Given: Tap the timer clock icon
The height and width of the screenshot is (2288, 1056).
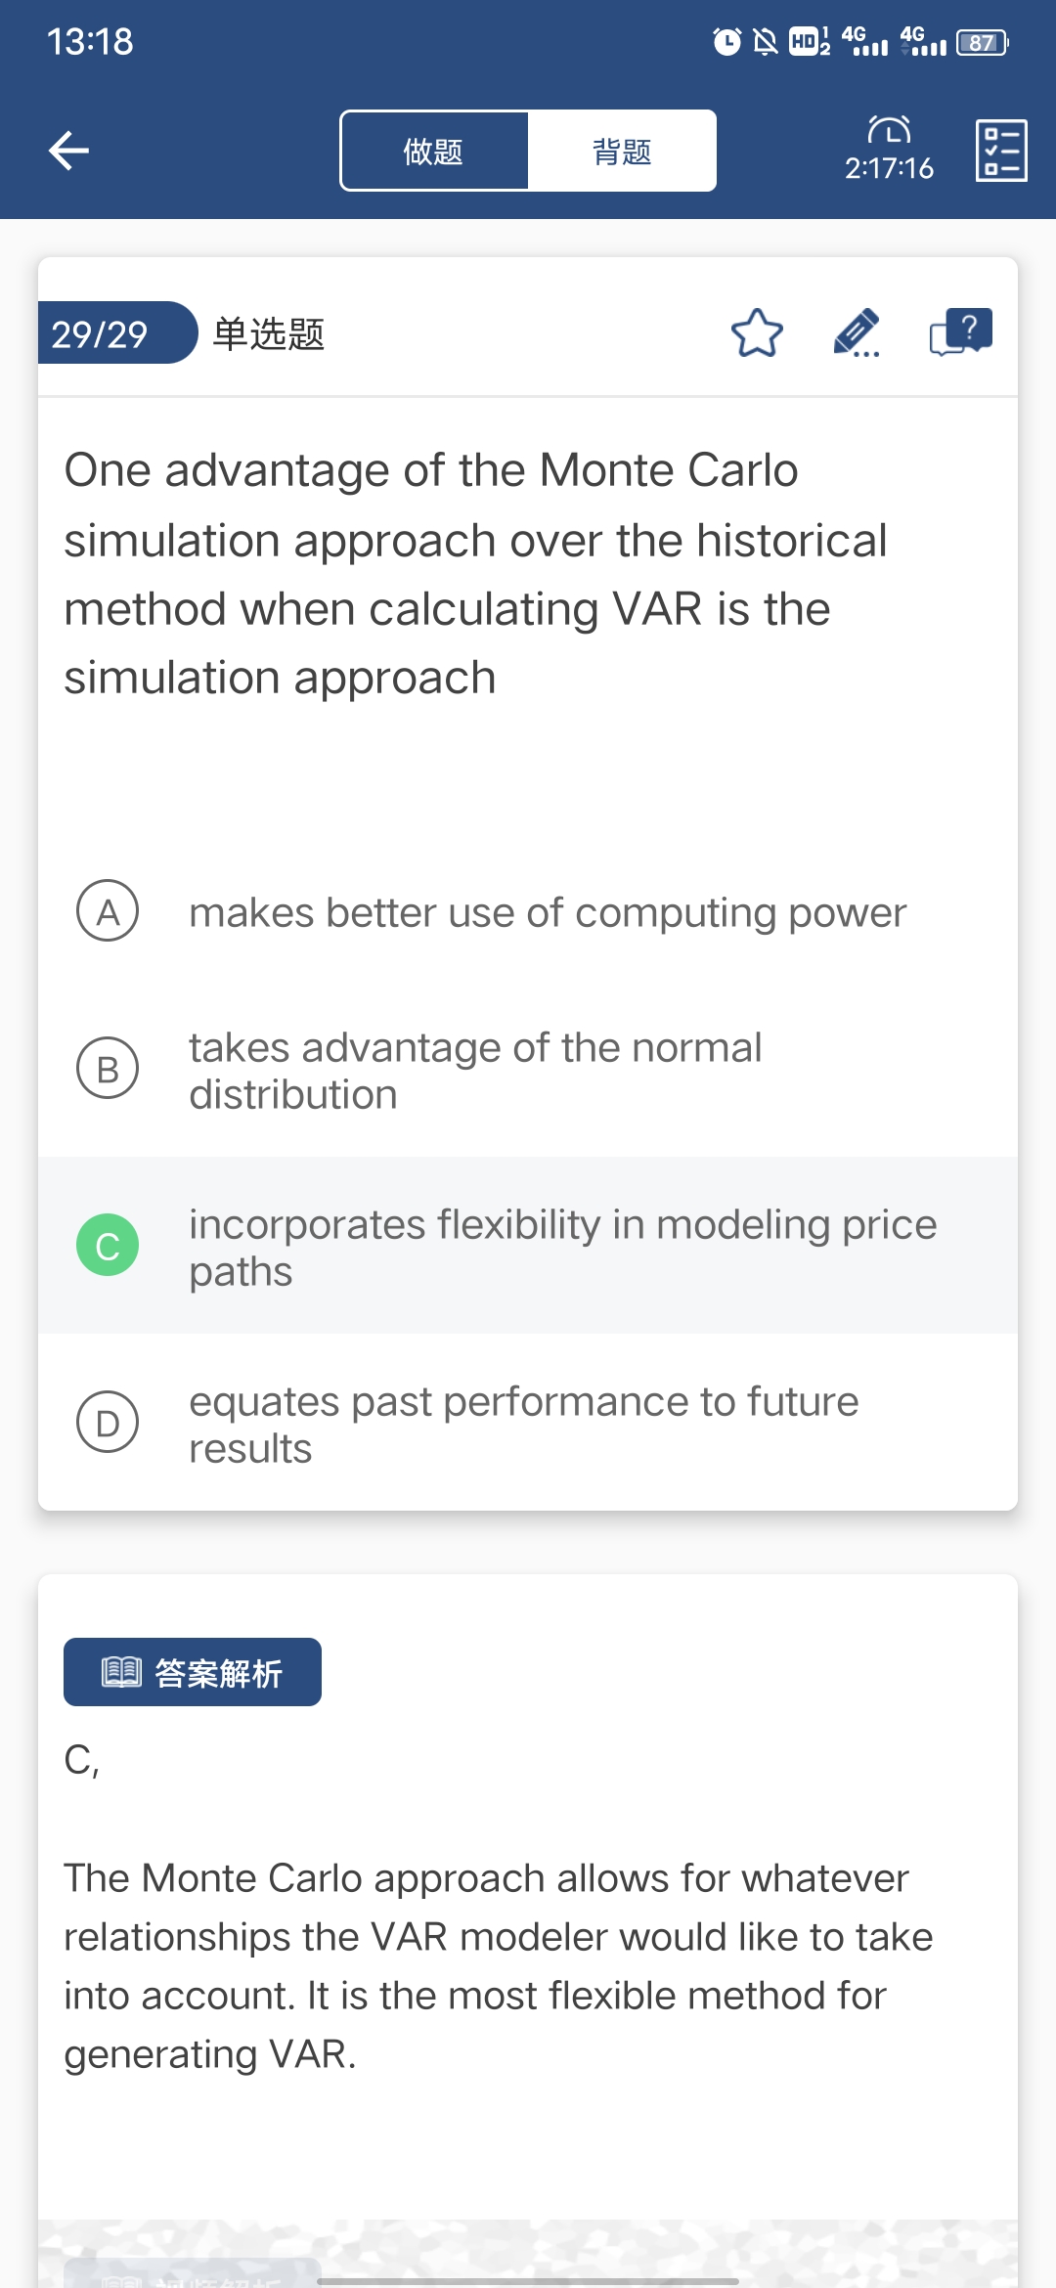Looking at the screenshot, I should coord(889,130).
